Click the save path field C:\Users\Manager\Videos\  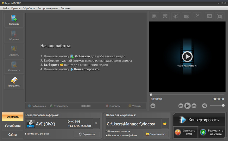click(x=134, y=124)
